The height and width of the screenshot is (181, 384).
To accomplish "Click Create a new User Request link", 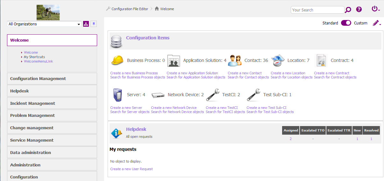I will tap(132, 169).
